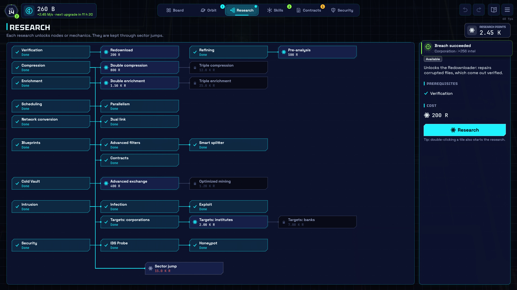Open the hamburger menu icon

pyautogui.click(x=507, y=10)
